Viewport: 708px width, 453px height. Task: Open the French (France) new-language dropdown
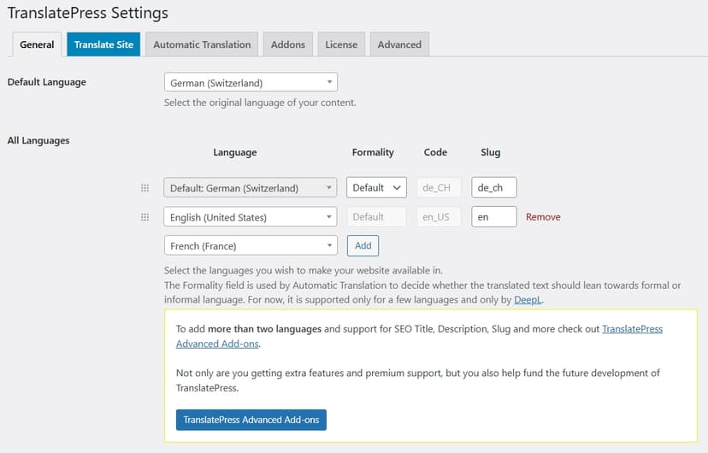(251, 245)
